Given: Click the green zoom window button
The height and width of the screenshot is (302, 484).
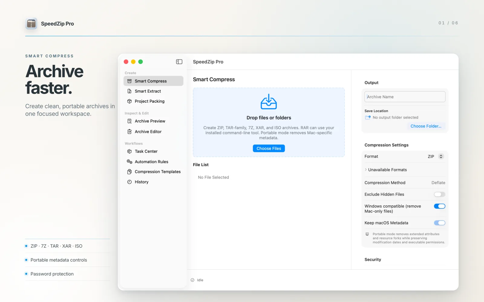Looking at the screenshot, I should [141, 62].
